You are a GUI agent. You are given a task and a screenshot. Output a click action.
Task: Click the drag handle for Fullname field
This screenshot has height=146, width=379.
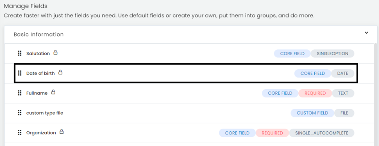tap(20, 93)
